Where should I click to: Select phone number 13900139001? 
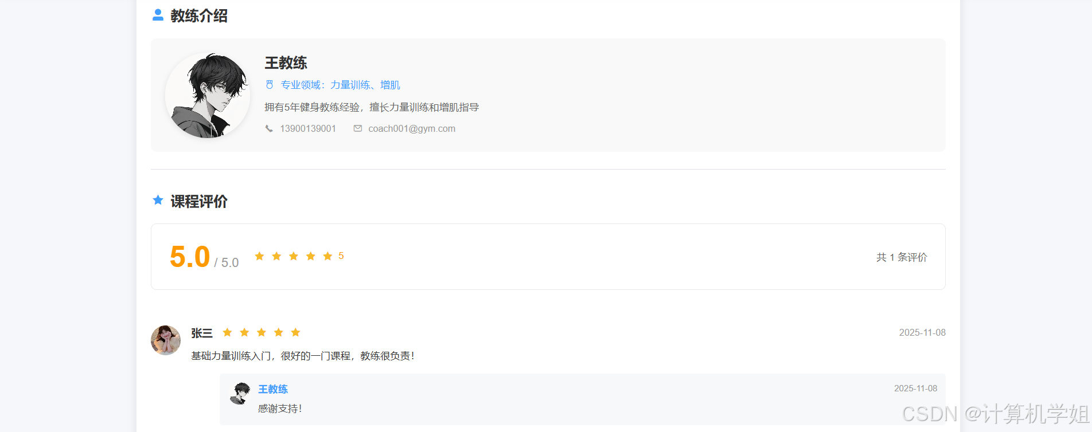tap(308, 128)
